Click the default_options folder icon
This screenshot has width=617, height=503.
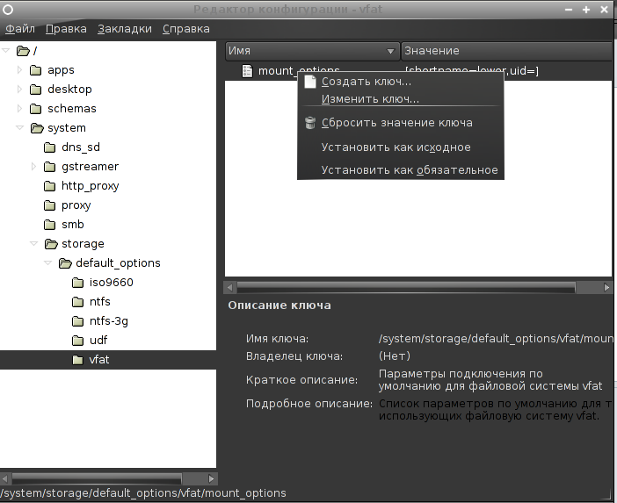point(65,262)
